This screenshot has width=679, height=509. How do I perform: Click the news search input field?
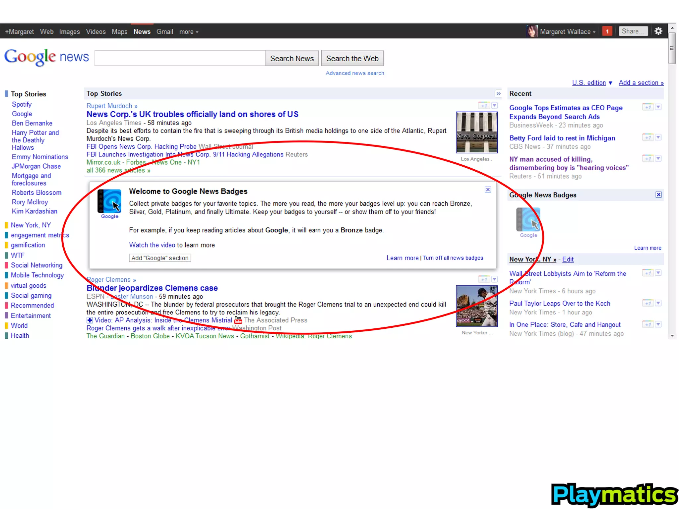180,58
